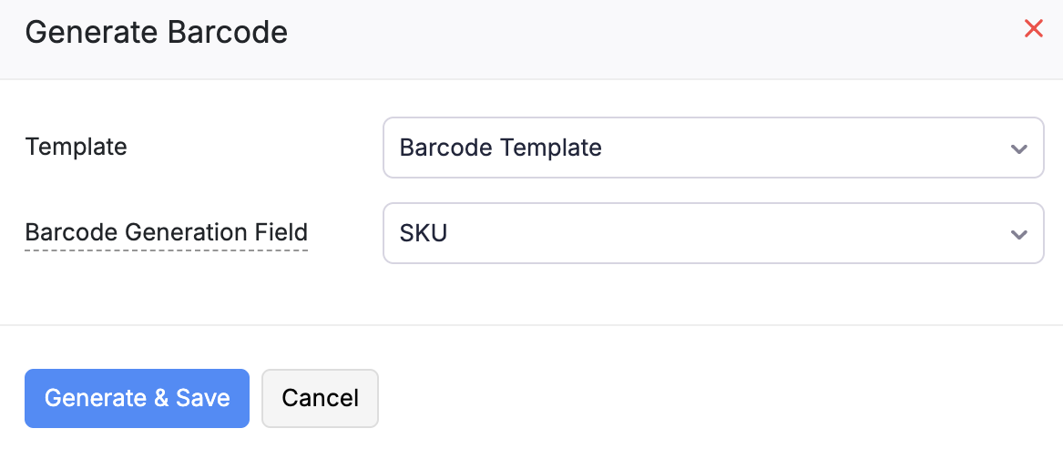1063x449 pixels.
Task: Focus the SKU combo box
Action: pos(712,233)
